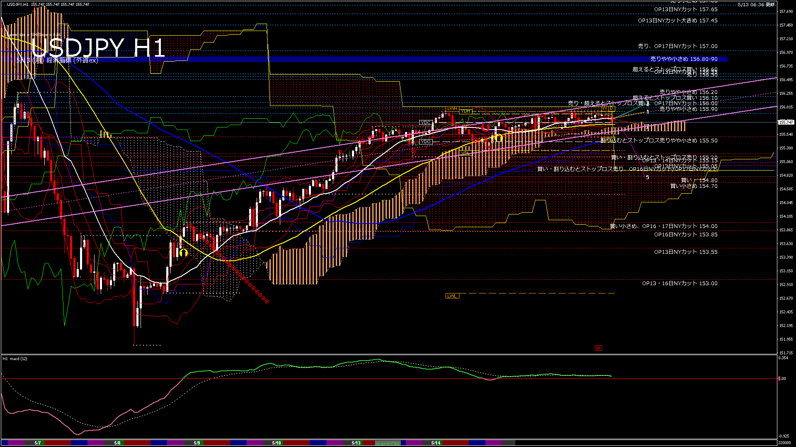
Task: Click MACD scale value -0.925
Action: (784, 436)
